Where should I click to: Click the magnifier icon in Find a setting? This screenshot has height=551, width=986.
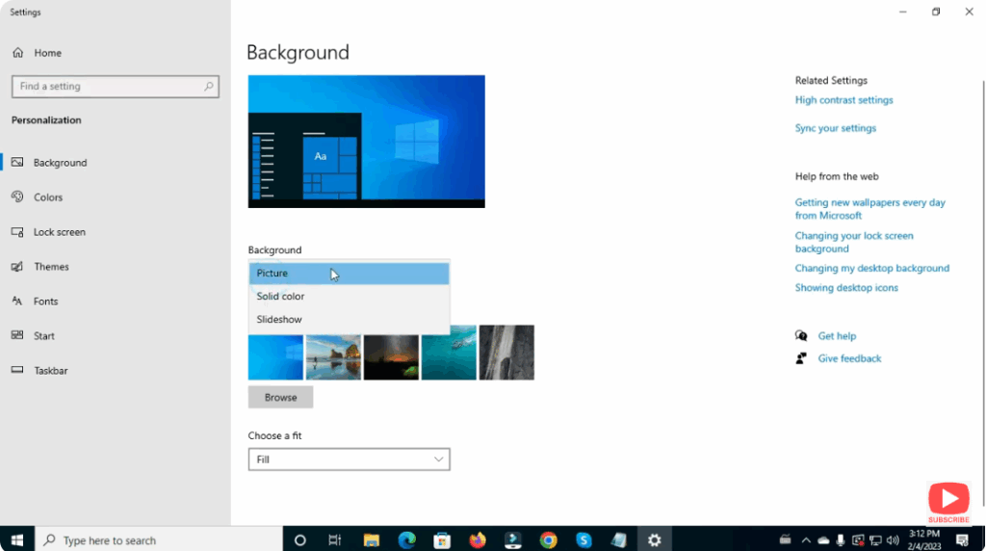click(209, 86)
